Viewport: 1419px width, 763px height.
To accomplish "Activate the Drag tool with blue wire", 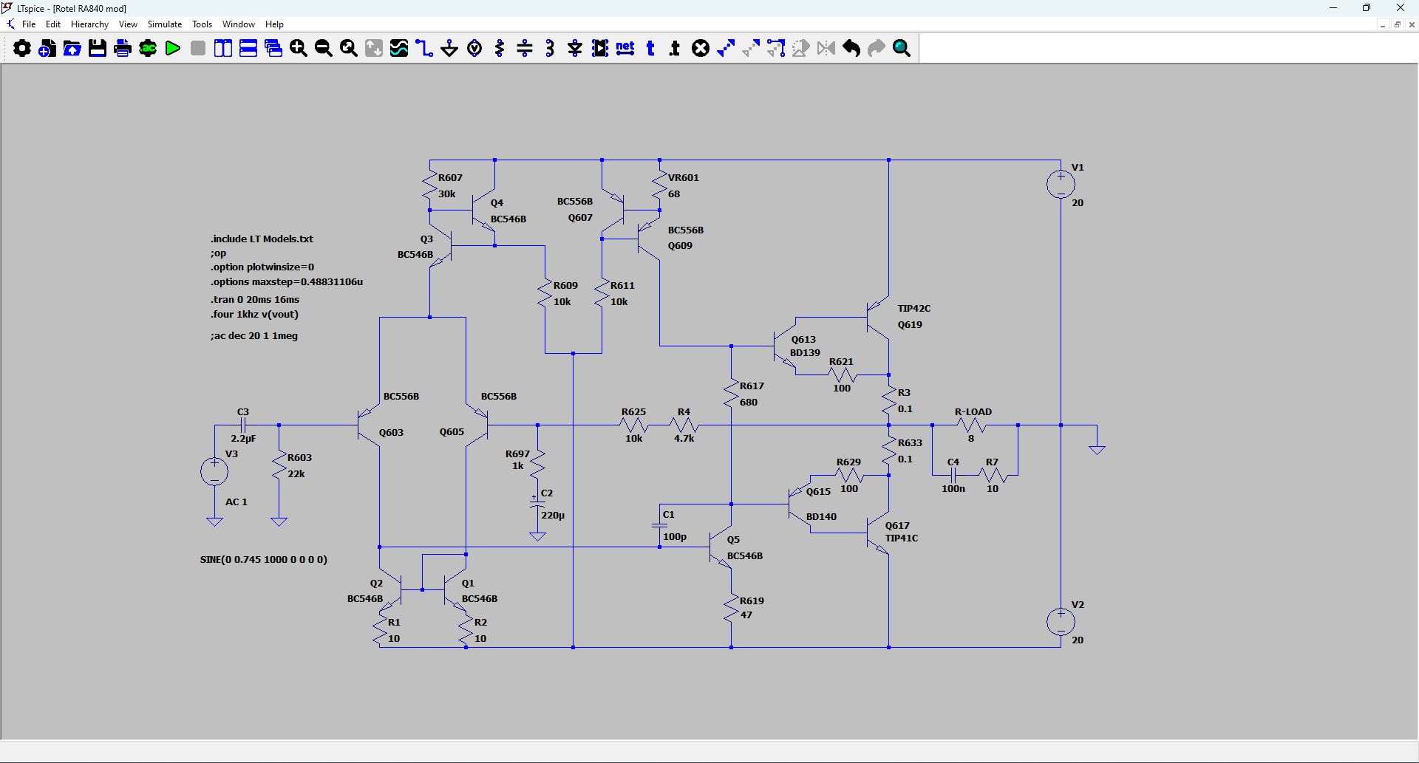I will [776, 49].
